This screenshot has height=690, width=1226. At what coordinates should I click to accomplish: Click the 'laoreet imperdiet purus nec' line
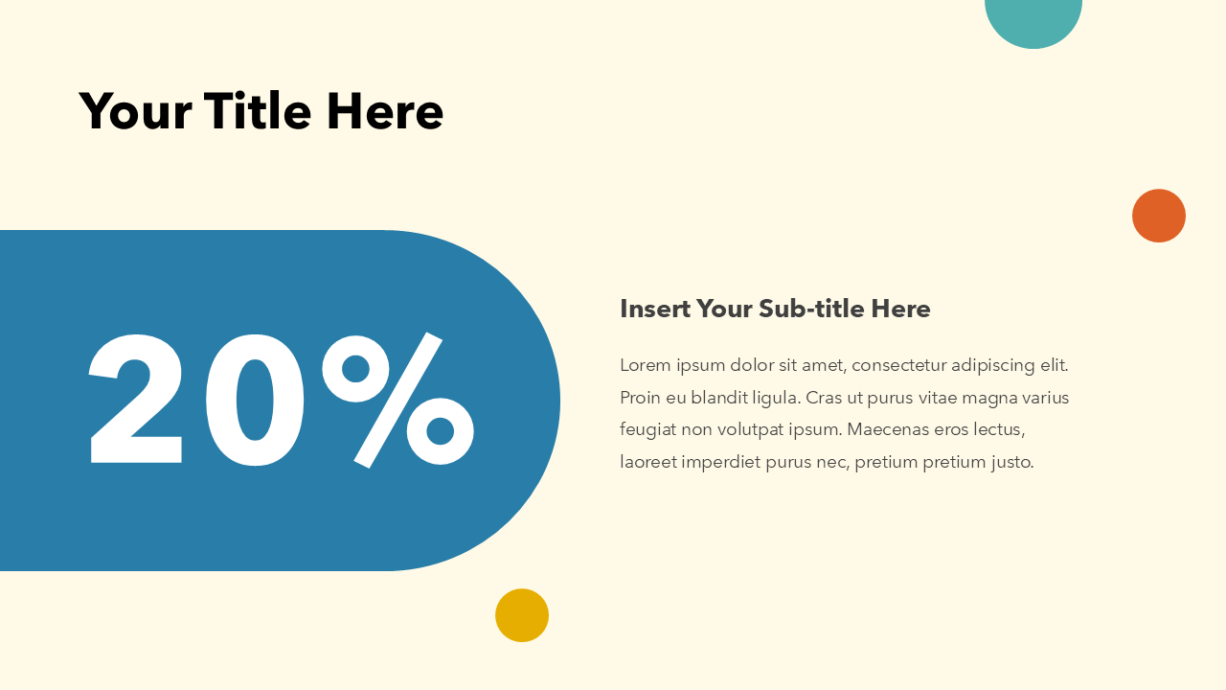(734, 462)
